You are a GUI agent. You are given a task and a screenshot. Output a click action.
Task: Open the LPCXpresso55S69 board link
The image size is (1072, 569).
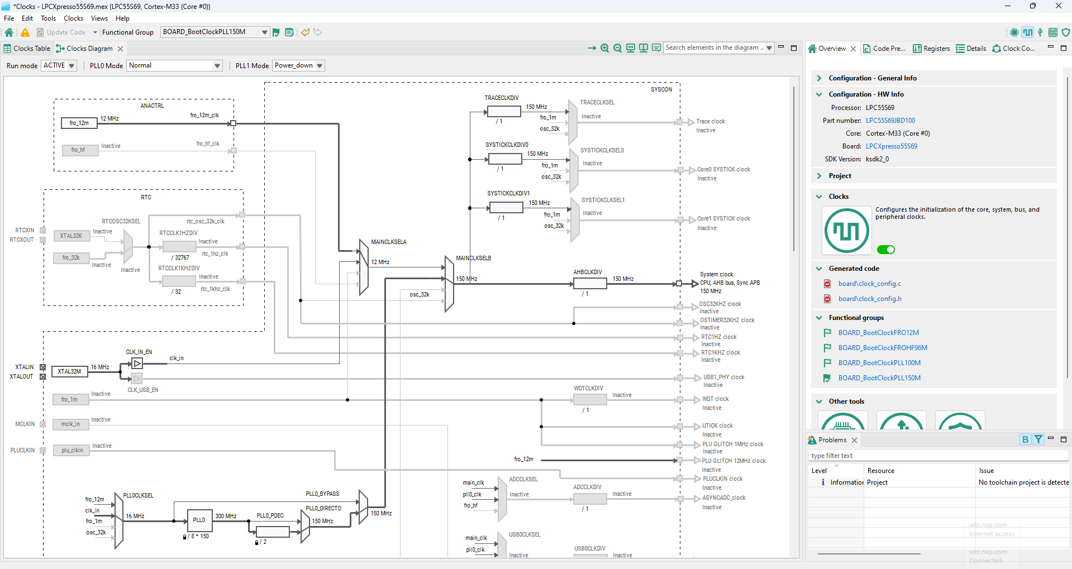(x=892, y=146)
